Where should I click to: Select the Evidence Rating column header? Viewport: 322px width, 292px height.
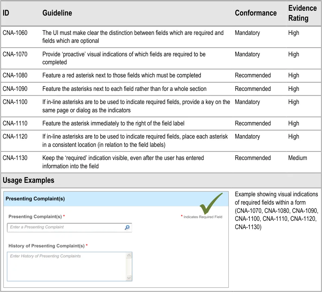pyautogui.click(x=302, y=13)
